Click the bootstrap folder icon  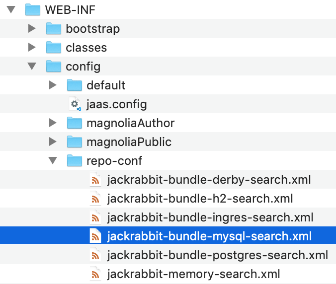pos(54,28)
